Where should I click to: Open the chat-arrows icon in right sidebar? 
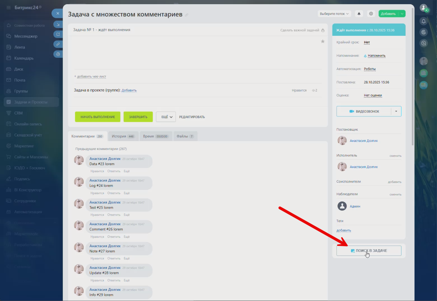pyautogui.click(x=424, y=43)
